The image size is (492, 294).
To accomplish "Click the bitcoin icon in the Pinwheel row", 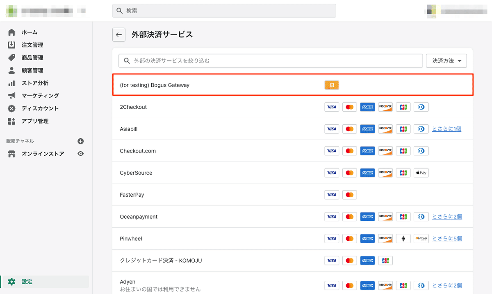I will tap(421, 239).
